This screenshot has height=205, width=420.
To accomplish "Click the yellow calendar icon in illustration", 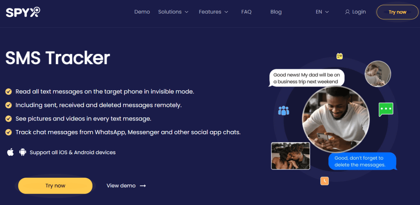I will pos(339,56).
